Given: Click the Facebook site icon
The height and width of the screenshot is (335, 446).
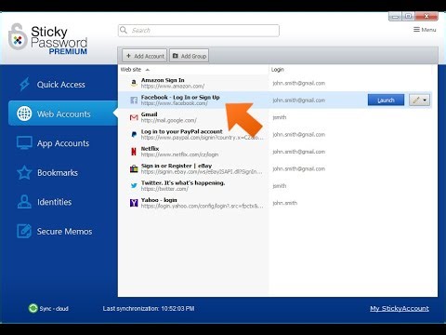Looking at the screenshot, I should [134, 100].
